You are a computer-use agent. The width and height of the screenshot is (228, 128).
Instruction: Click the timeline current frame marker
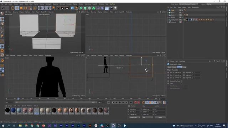point(18,98)
